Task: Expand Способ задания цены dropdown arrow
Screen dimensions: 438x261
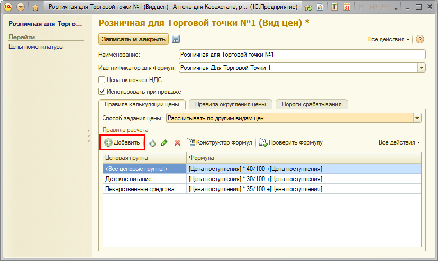Action: tap(417, 118)
